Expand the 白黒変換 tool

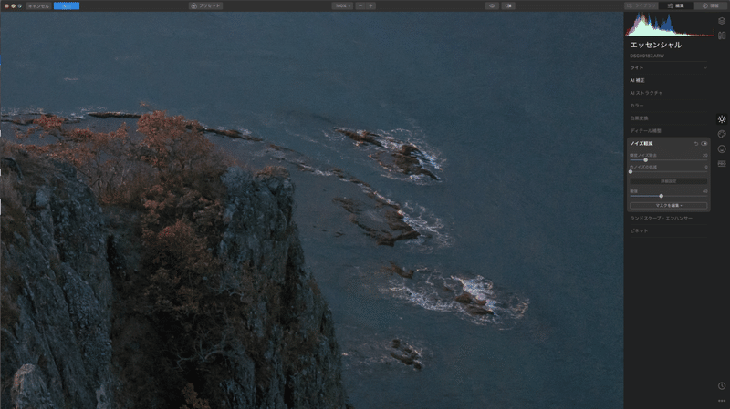(x=668, y=118)
